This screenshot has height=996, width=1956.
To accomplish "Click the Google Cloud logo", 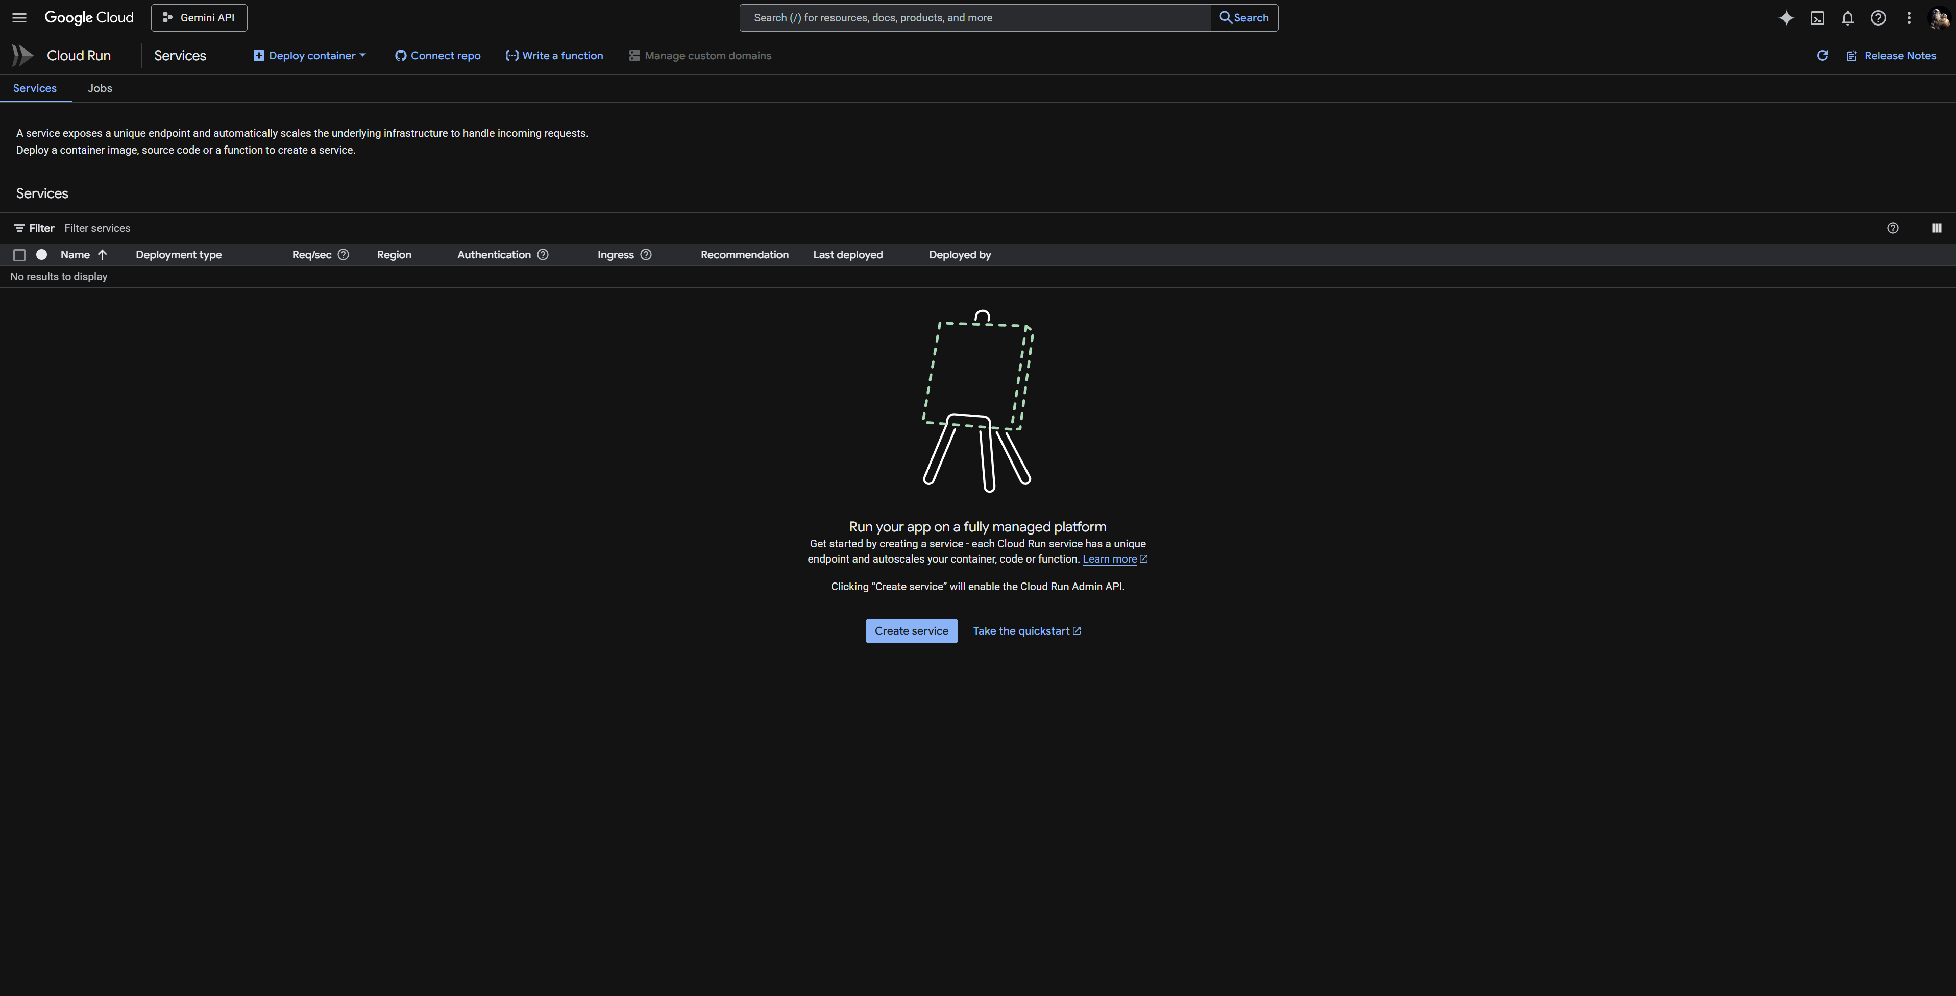I will coord(89,17).
